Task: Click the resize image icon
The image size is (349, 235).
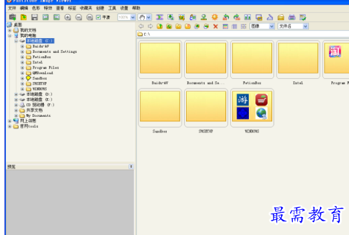Action: (x=171, y=17)
